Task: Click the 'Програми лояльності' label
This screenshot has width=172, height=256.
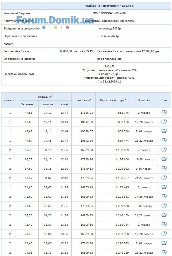Action: 19,74
